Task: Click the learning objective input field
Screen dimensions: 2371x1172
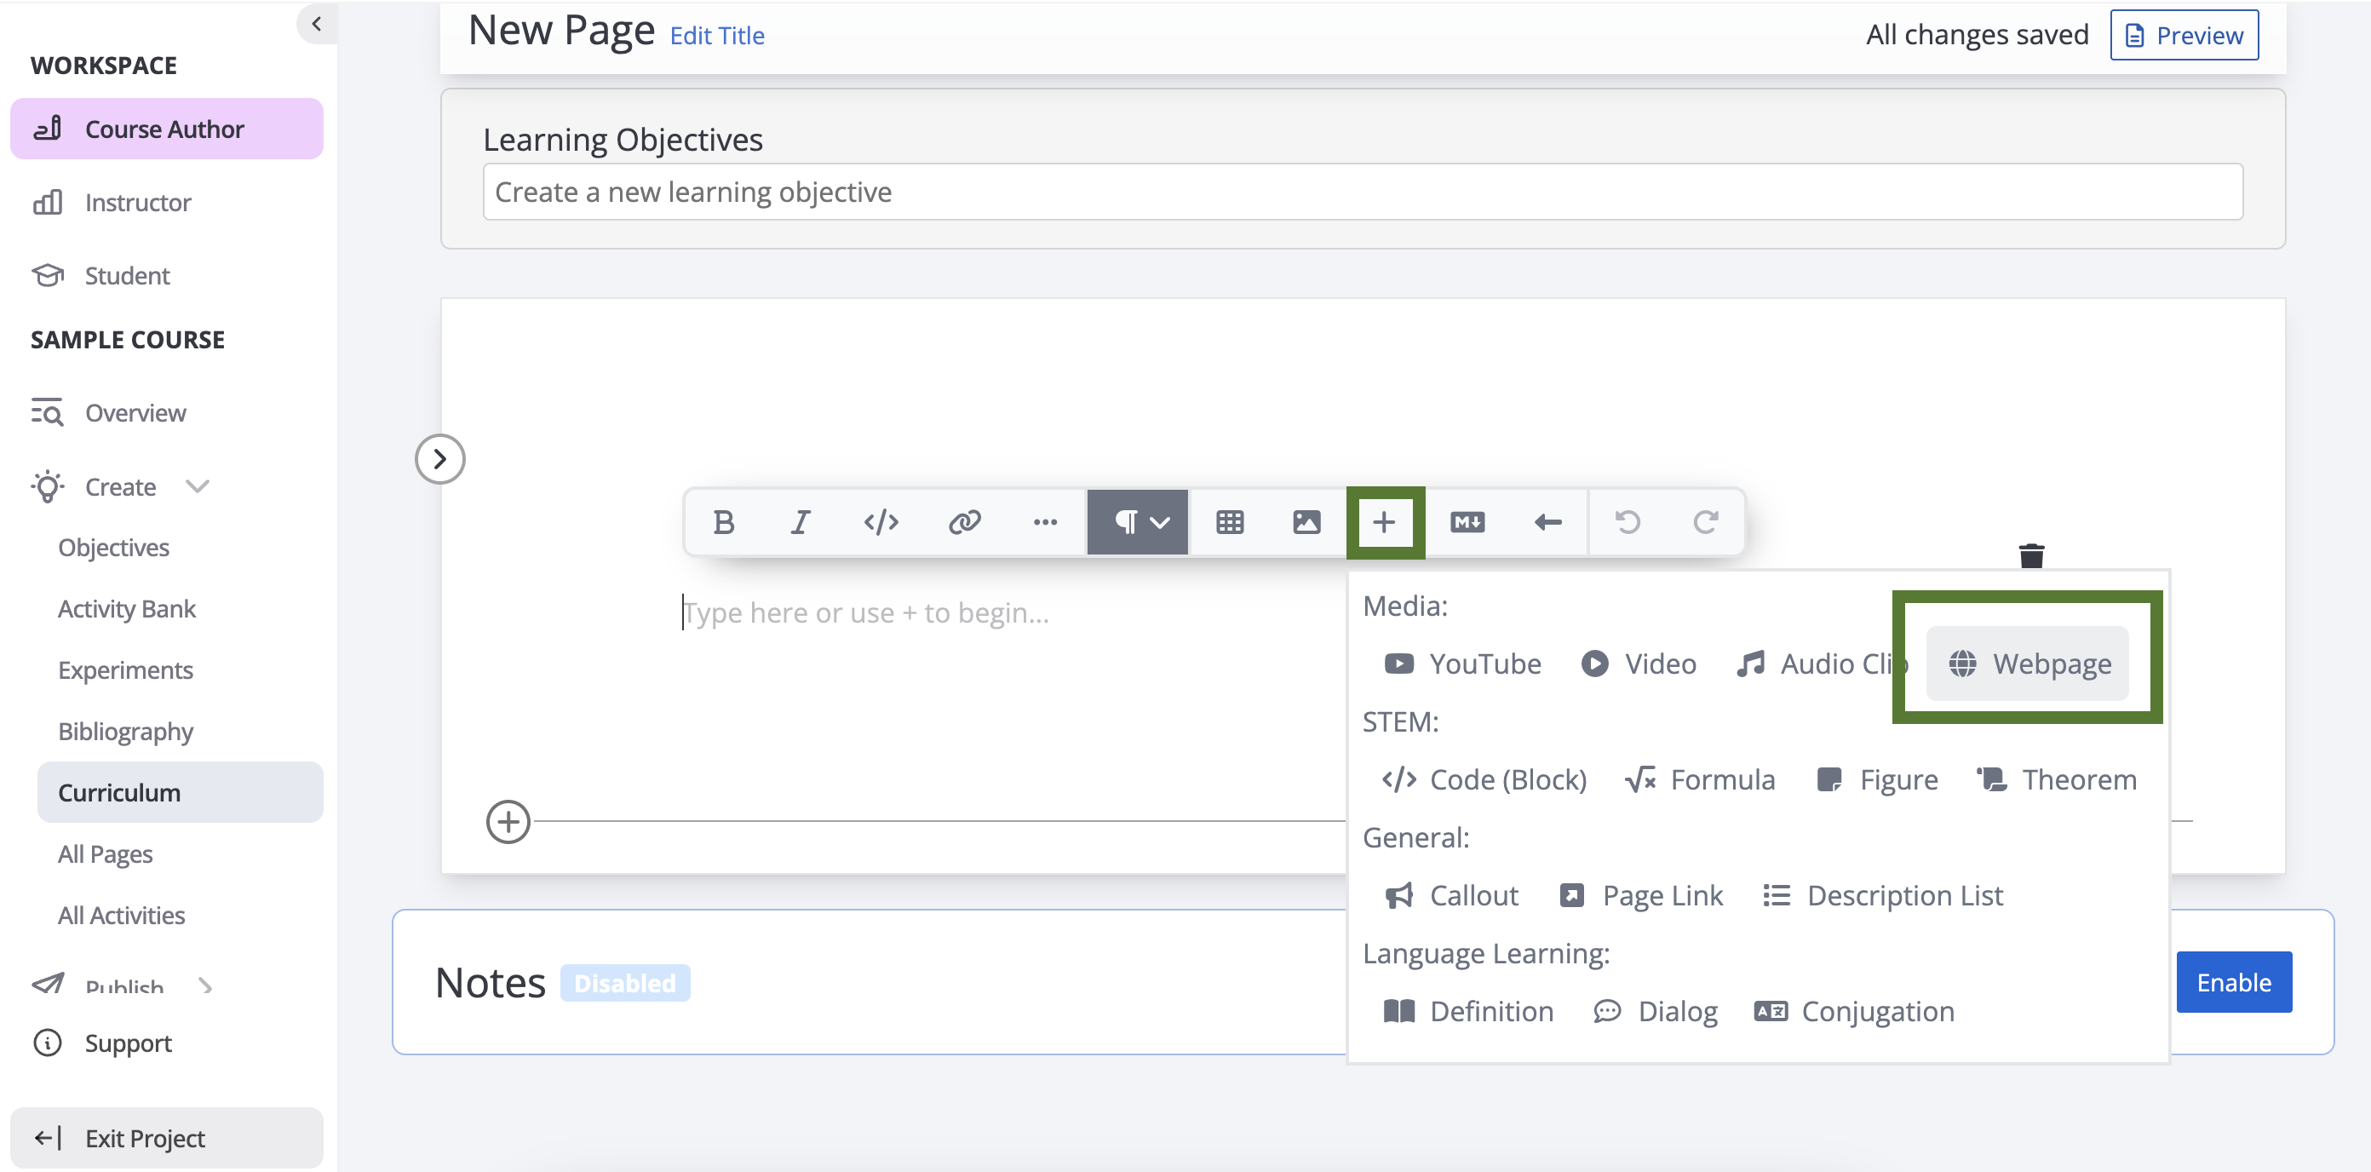Action: [1363, 192]
